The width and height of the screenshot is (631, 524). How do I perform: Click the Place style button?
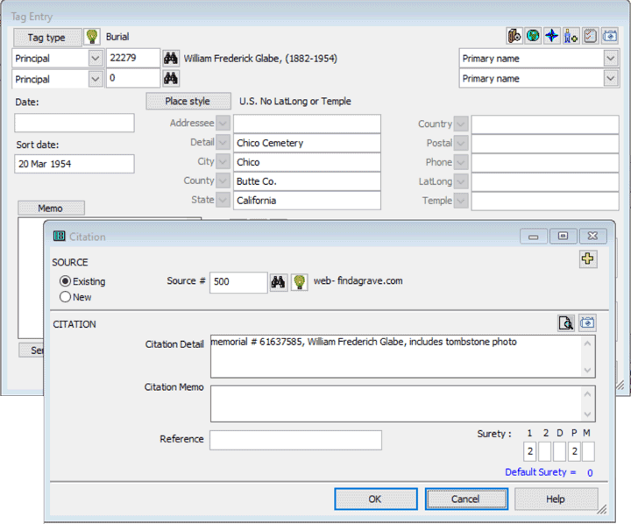pos(188,102)
